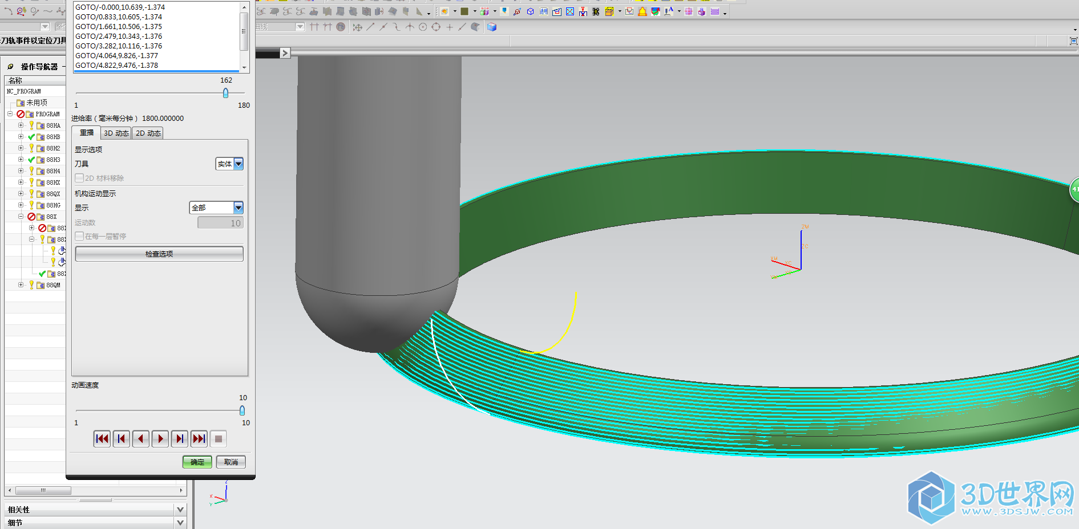Switch to the 3D 动态 tab
Screen dimensions: 1079x529
tap(116, 133)
